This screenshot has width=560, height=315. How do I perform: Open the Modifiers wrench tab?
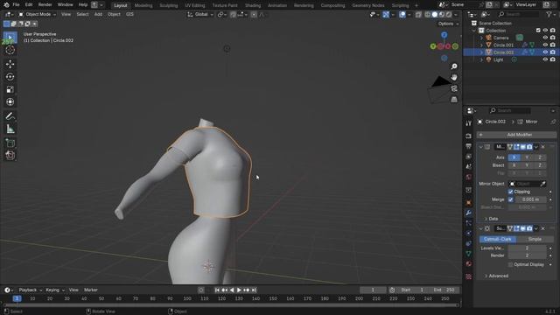click(x=469, y=213)
